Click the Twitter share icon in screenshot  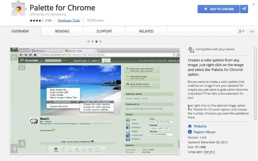click(x=128, y=124)
